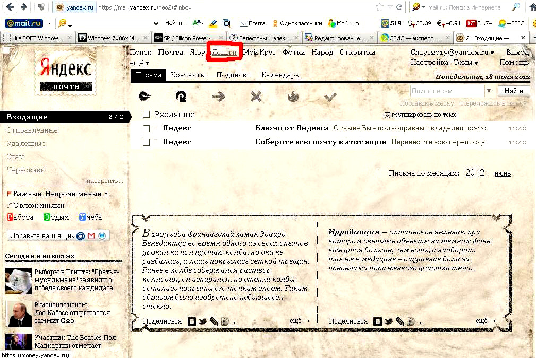Open the Отправленные folder

[x=32, y=130]
